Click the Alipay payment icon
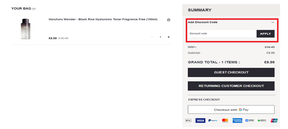Viewport: 288px width, 129px height. tap(250, 120)
